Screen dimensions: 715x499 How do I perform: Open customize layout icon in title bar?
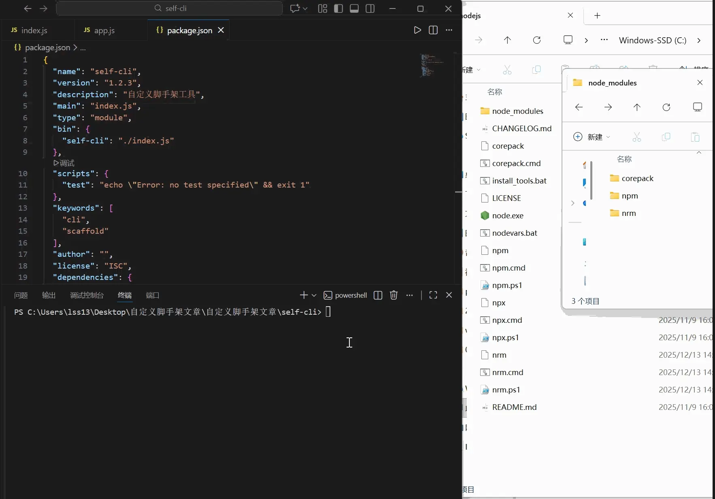(x=323, y=9)
